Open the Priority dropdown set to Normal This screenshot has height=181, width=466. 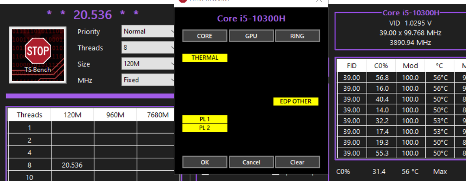(148, 31)
